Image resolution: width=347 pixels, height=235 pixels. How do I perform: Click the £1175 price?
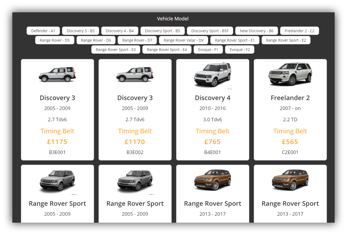click(x=57, y=142)
